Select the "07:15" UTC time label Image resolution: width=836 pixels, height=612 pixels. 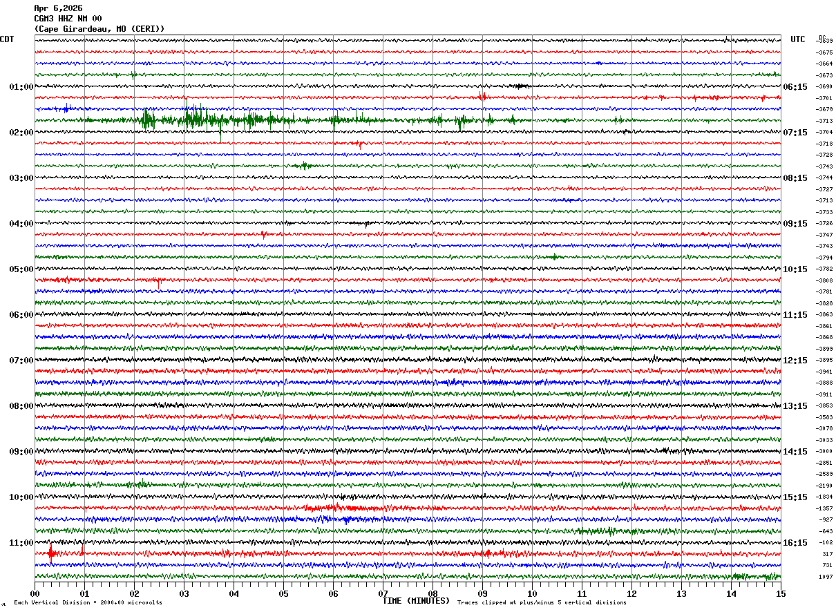point(795,133)
